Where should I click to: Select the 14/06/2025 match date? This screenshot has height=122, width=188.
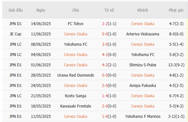[41, 24]
